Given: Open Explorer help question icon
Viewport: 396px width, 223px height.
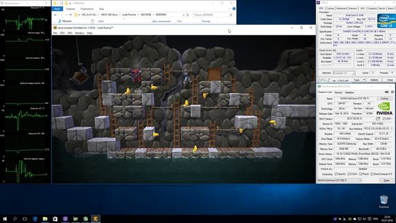Looking at the screenshot, I should pyautogui.click(x=234, y=9).
